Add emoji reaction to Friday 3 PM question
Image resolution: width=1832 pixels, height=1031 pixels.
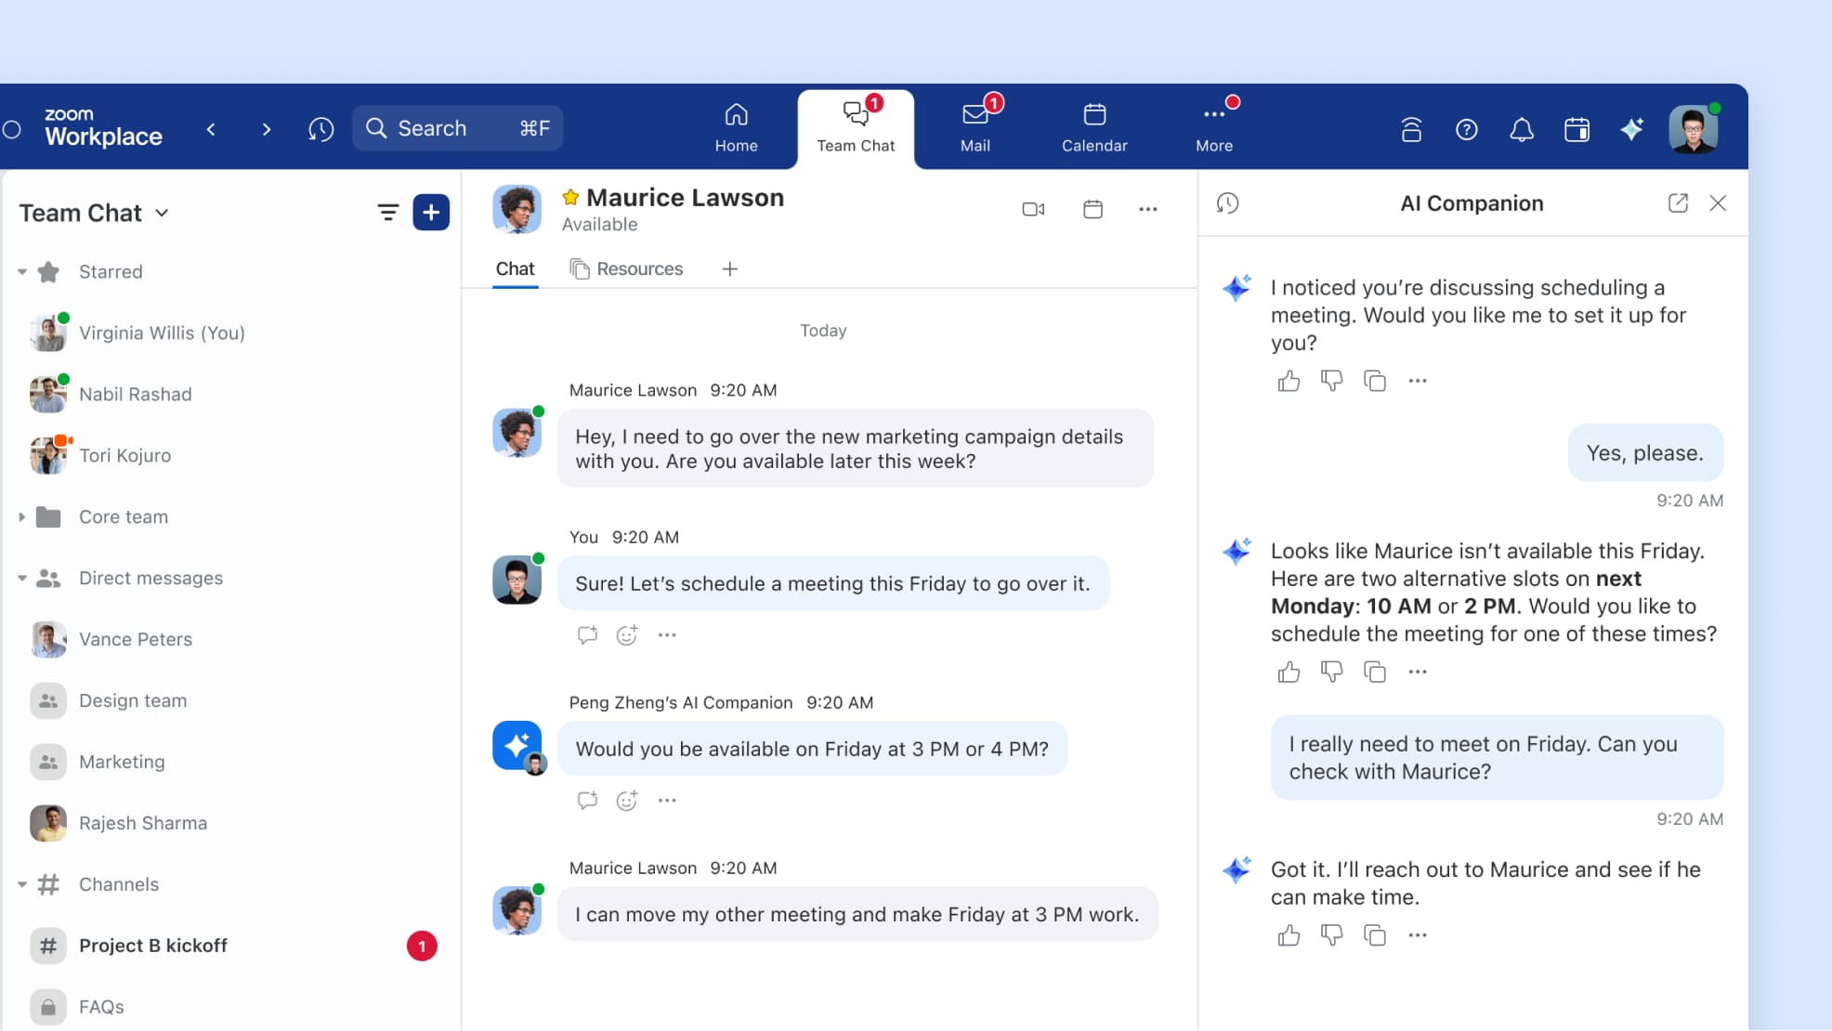pyautogui.click(x=627, y=801)
